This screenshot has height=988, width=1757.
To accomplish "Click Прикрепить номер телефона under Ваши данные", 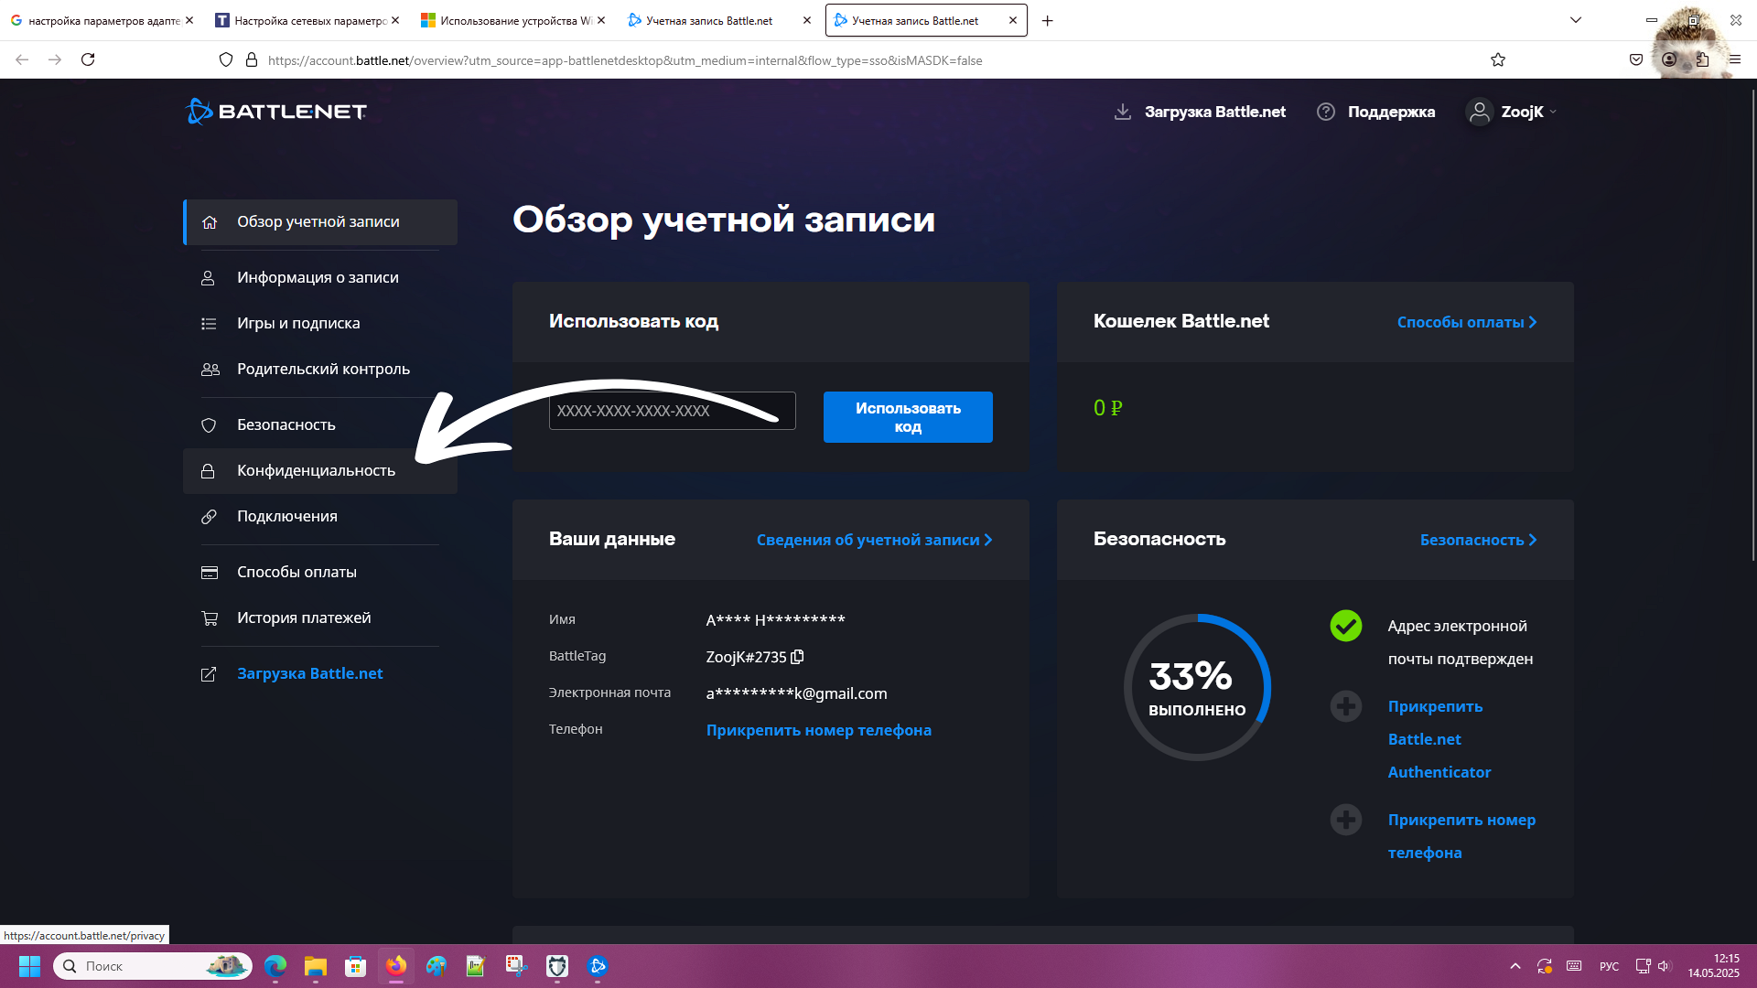I will 818,730.
